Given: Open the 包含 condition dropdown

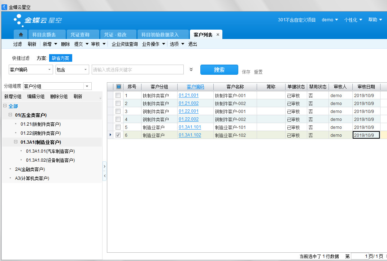Looking at the screenshot, I should click(85, 70).
